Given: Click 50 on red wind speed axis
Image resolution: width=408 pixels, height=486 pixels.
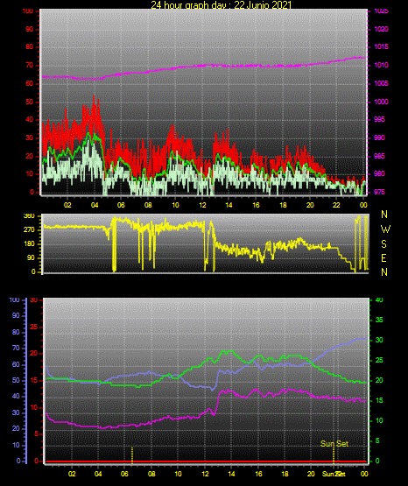Looking at the screenshot, I should tap(30, 102).
